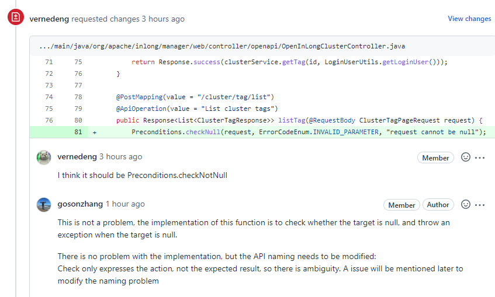Add an emoji reaction to vernedeng's comment
This screenshot has width=495, height=297.
tap(466, 157)
